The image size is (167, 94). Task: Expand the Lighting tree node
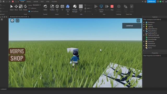[x=144, y=27]
